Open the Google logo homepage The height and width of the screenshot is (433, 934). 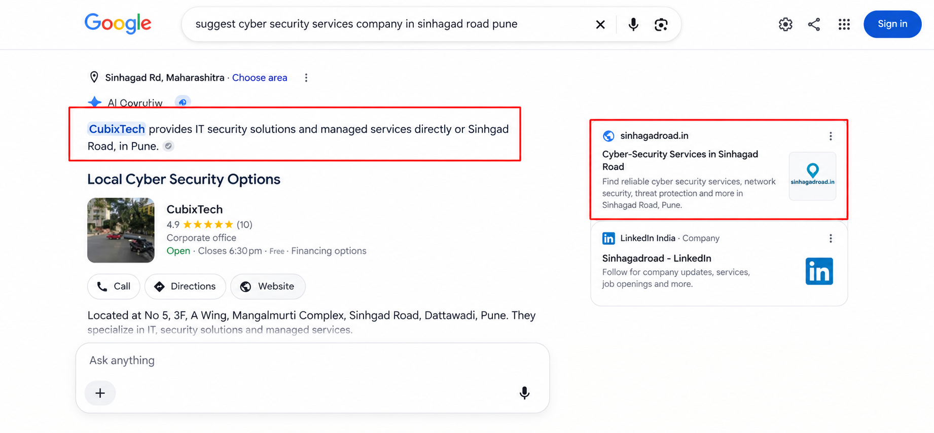click(118, 23)
